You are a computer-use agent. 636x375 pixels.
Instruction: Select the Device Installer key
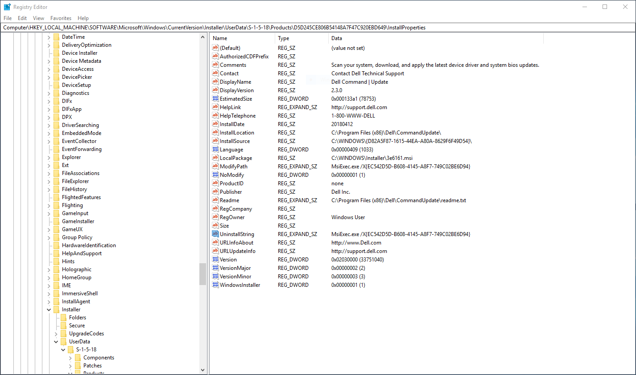pos(79,53)
